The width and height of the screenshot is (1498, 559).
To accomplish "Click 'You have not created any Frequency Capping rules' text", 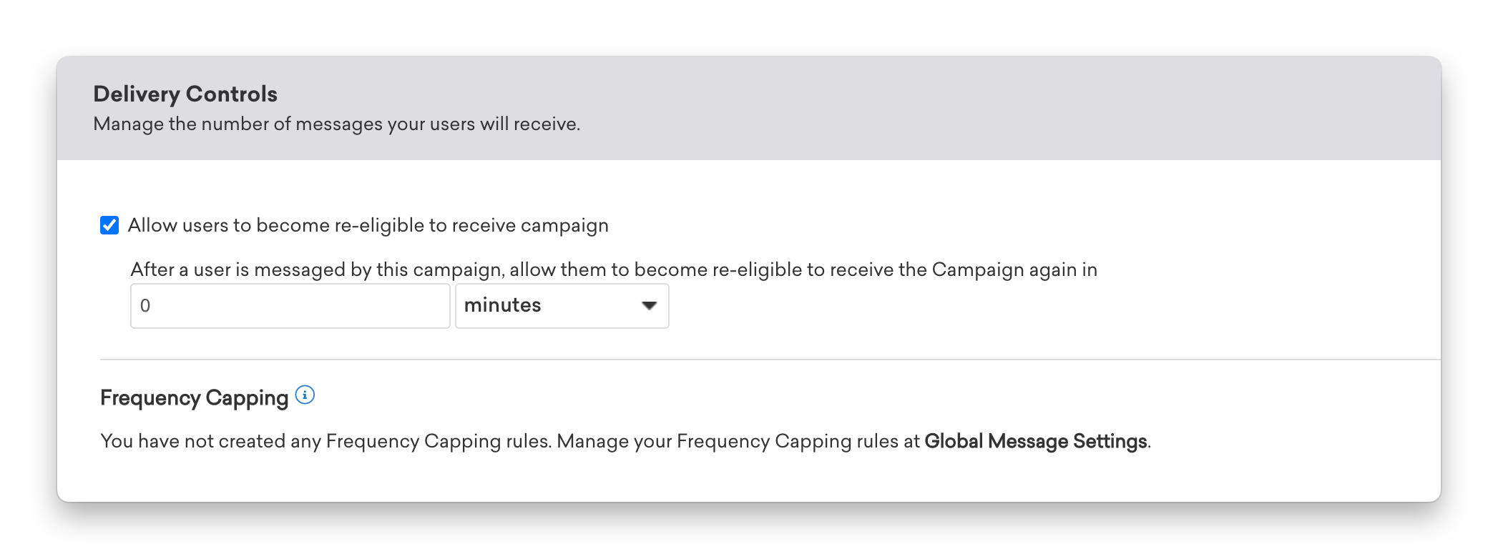I will 326,441.
